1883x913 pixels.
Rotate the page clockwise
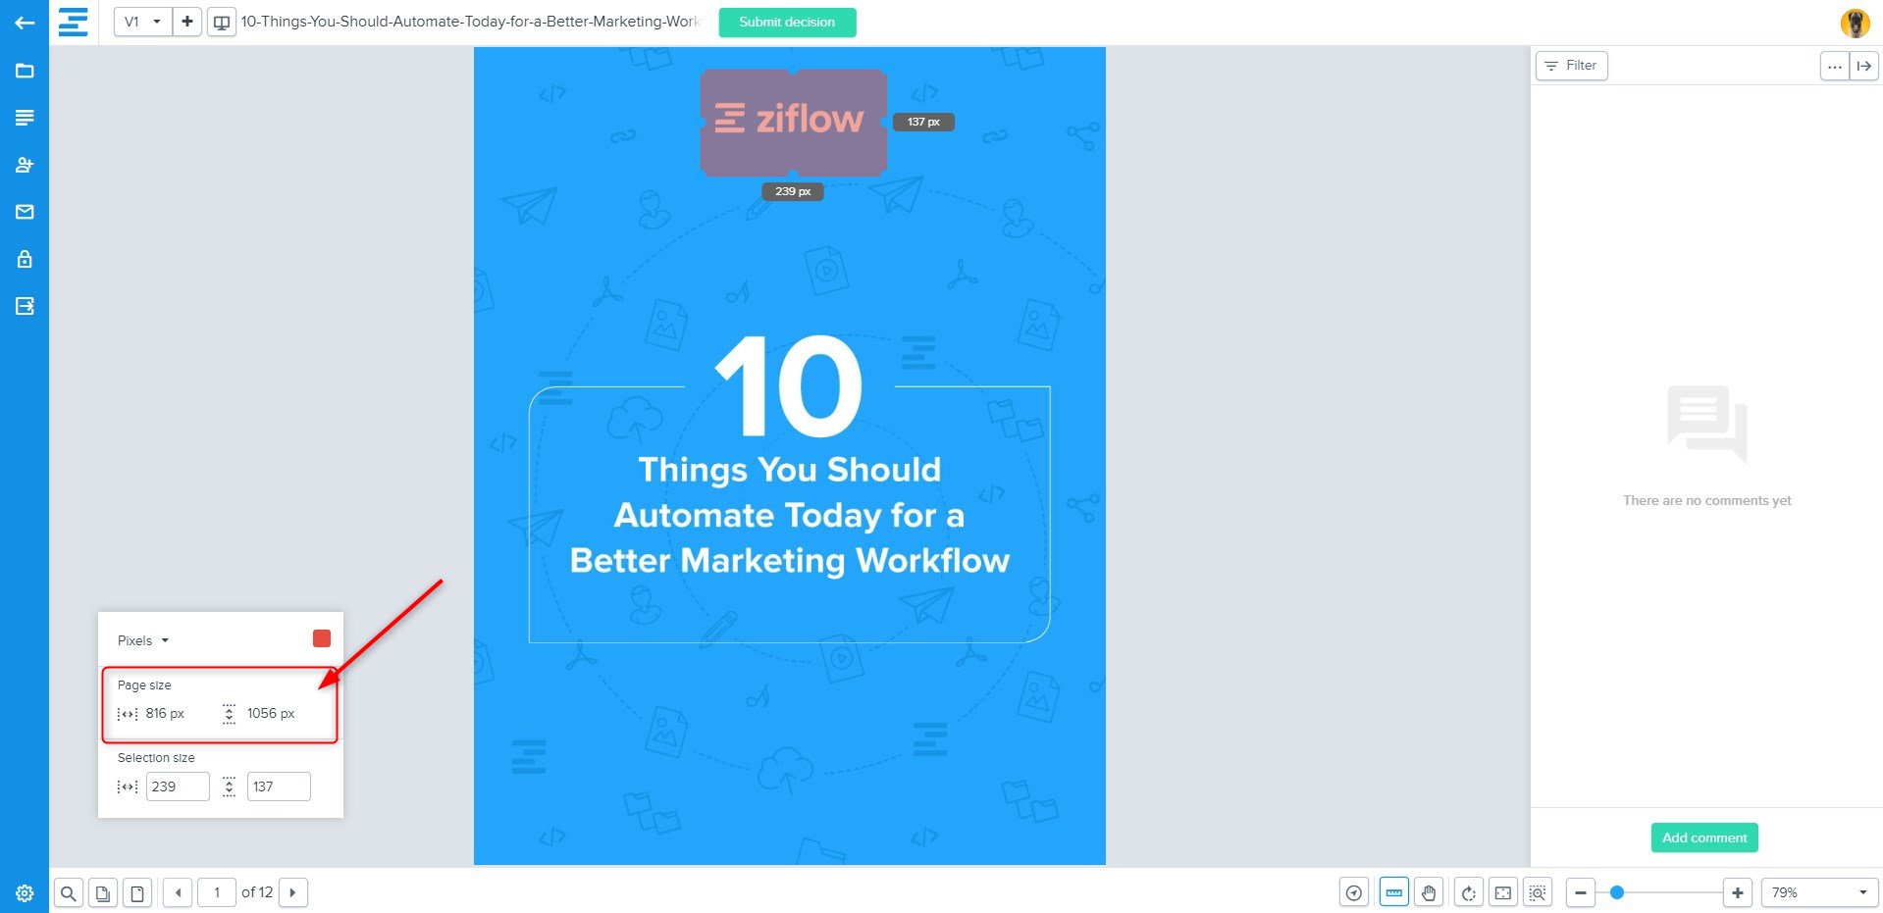(x=1468, y=892)
